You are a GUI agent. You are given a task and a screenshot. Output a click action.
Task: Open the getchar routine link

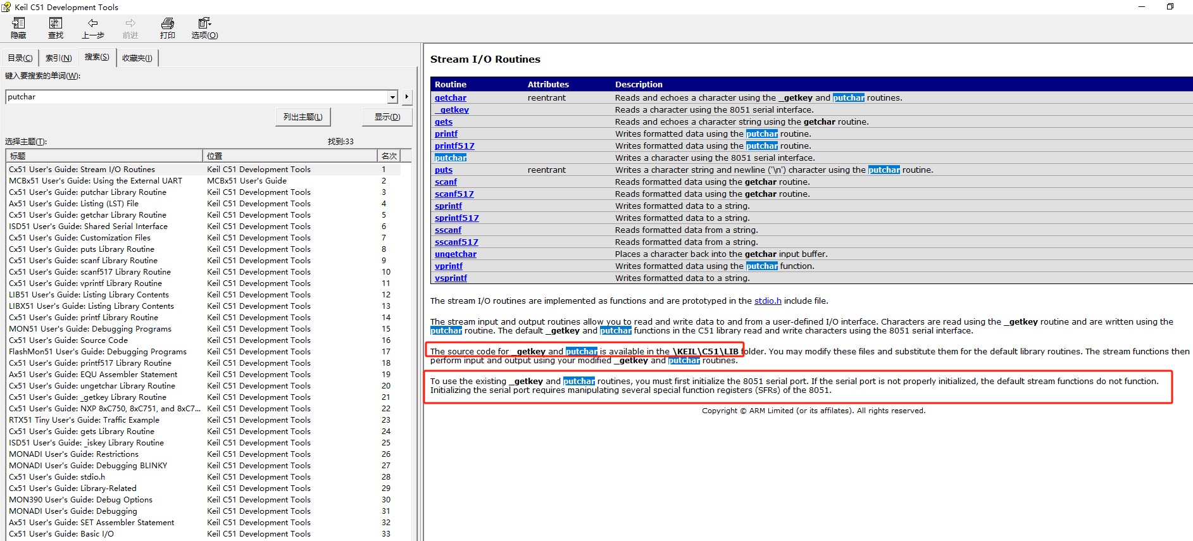pyautogui.click(x=451, y=98)
